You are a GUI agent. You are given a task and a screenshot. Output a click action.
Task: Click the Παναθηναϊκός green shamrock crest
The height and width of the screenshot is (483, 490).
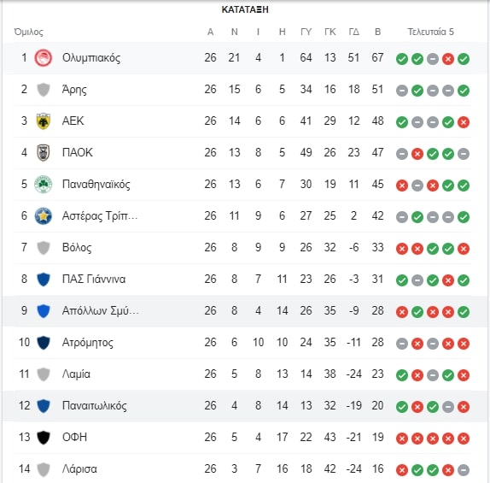pos(44,185)
